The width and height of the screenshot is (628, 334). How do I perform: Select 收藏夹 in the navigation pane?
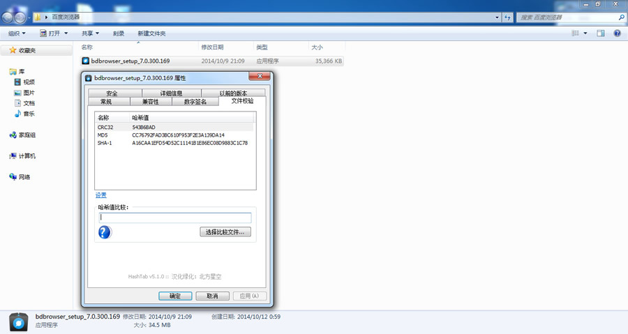(x=27, y=50)
